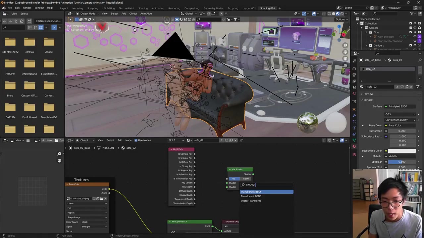Hide the Sombra collection with eye icon
Screen dimensions: 424x238
click(415, 28)
